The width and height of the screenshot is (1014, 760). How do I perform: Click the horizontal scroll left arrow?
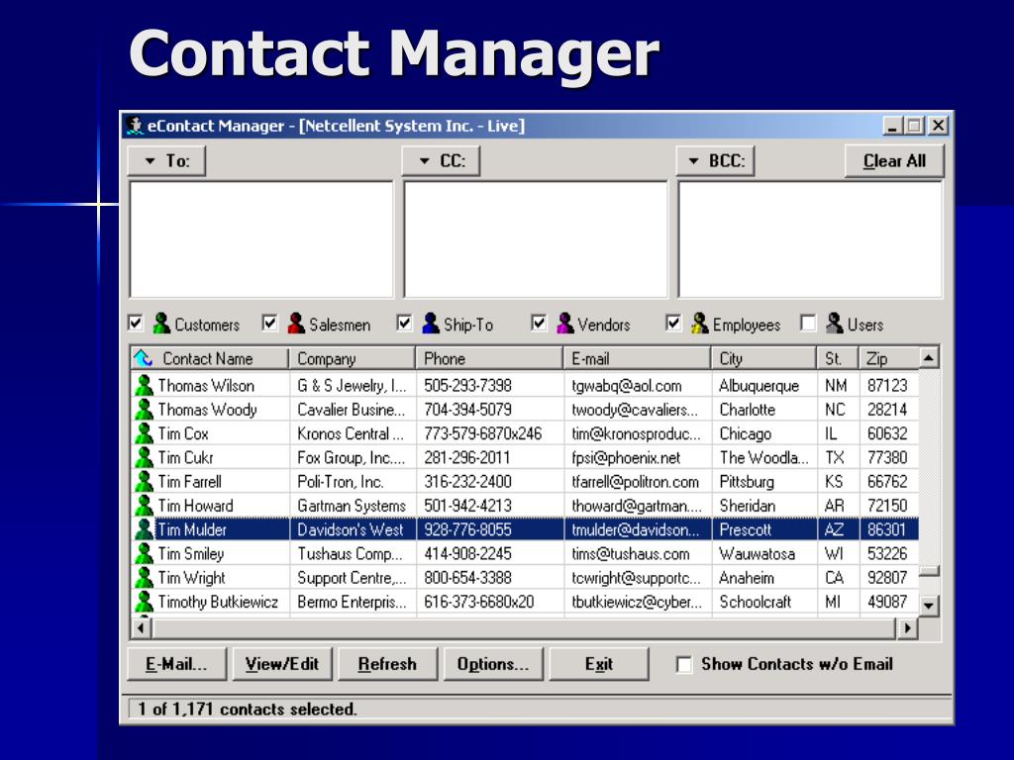point(141,627)
